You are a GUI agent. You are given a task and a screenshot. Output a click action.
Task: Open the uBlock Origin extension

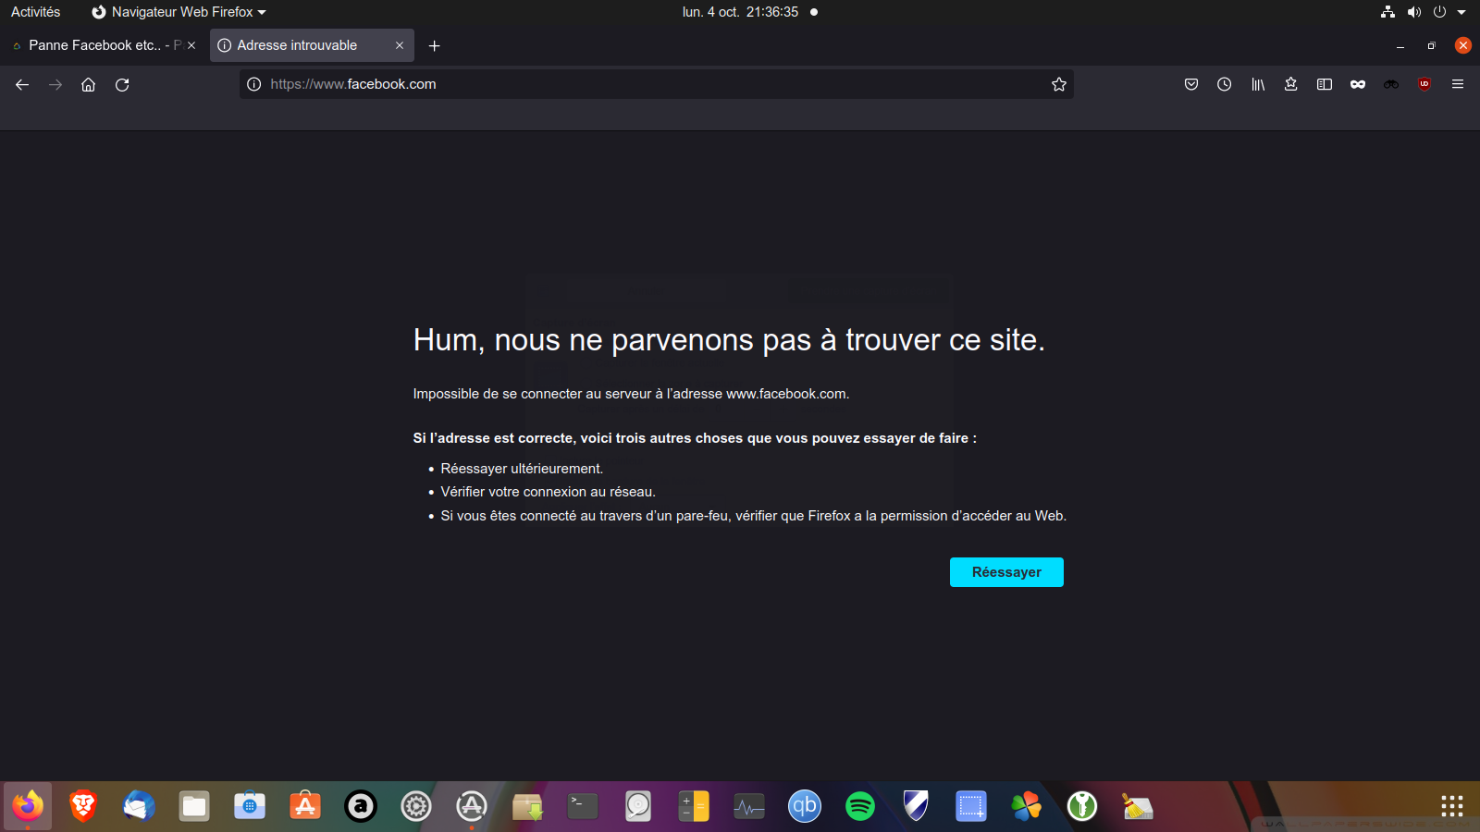click(1424, 84)
